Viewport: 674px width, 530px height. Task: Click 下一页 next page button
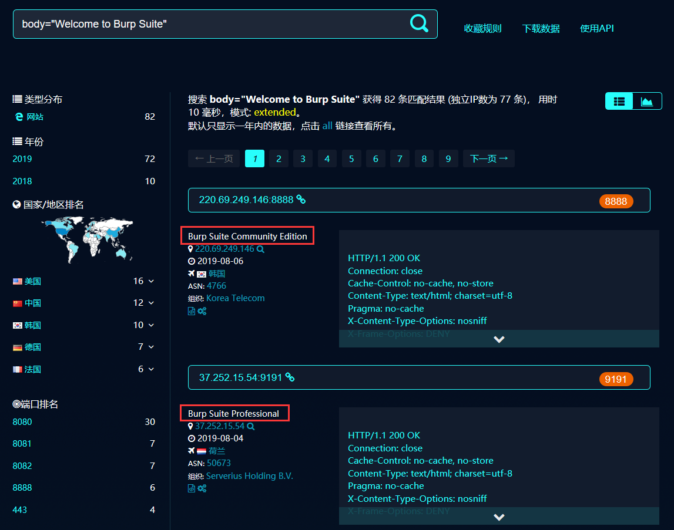pos(489,159)
